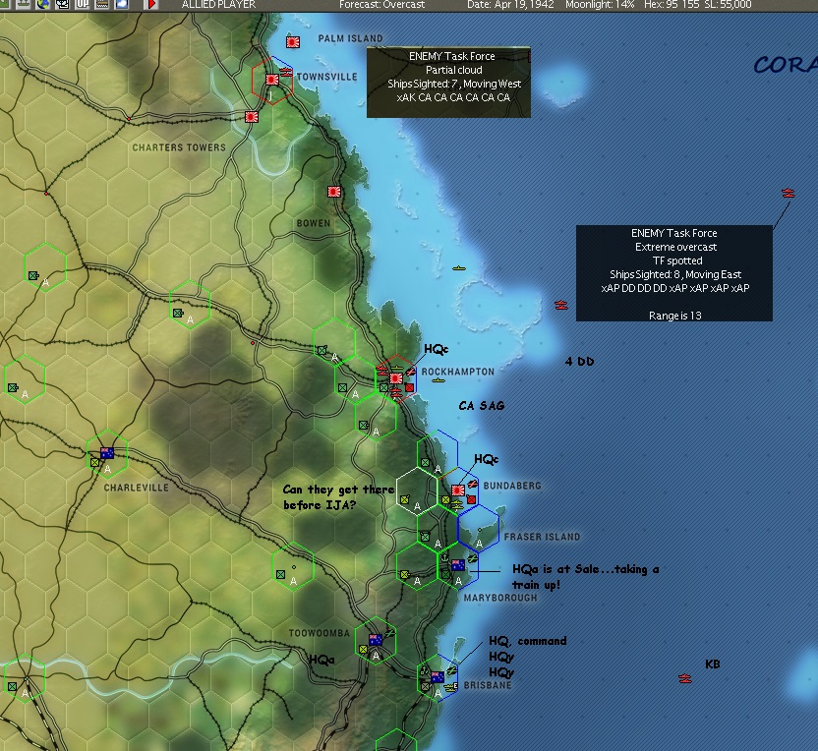Select Allied ships with E marker at Brisbane
The height and width of the screenshot is (751, 818).
(x=449, y=688)
